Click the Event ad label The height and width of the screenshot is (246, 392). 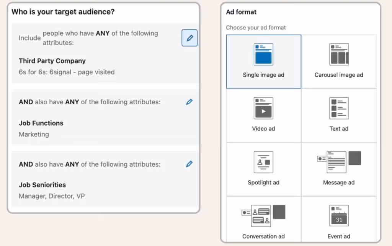point(339,236)
